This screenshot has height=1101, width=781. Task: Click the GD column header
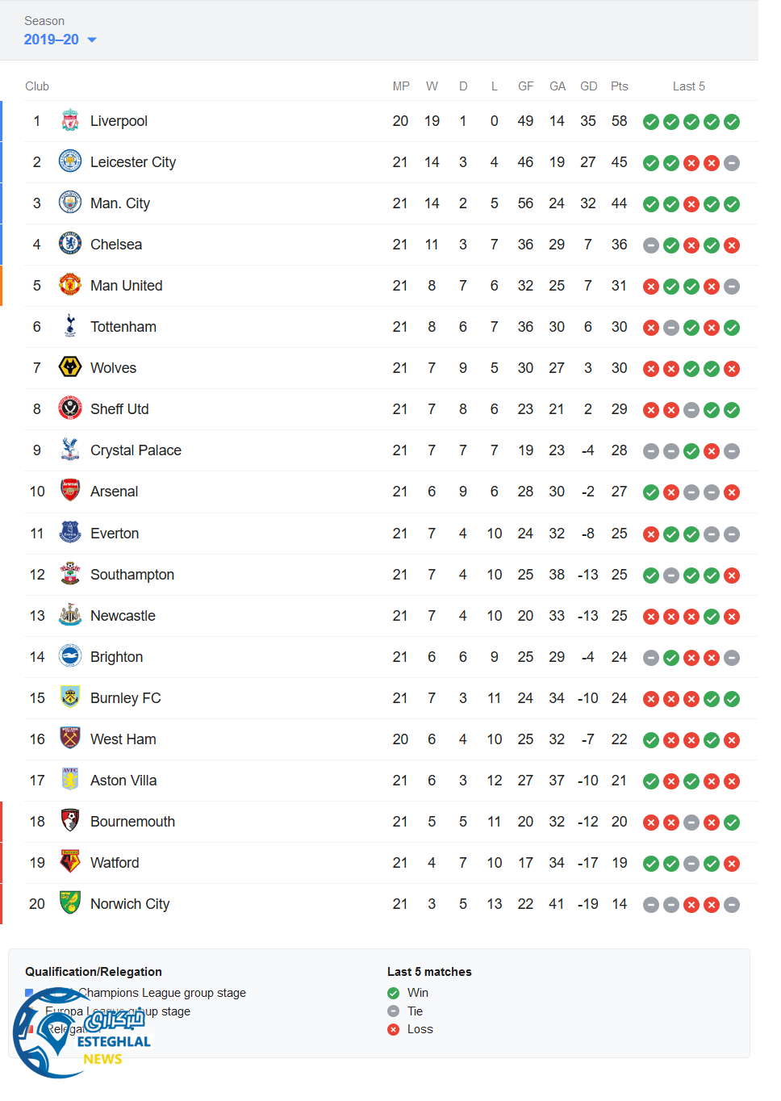(x=588, y=86)
